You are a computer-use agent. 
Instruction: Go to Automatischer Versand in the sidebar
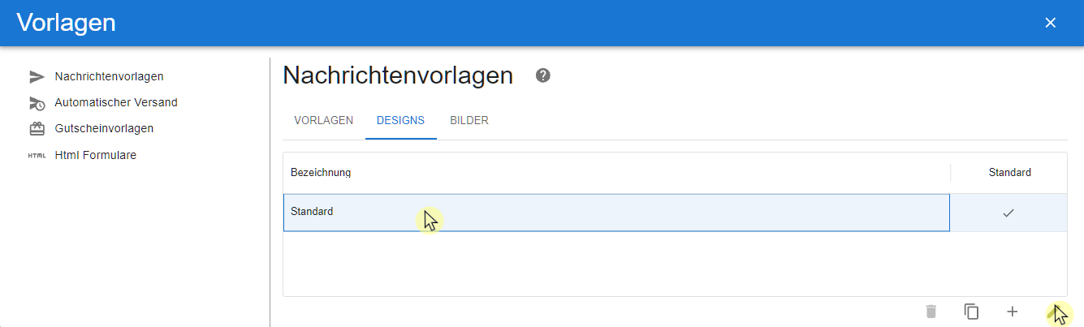116,102
